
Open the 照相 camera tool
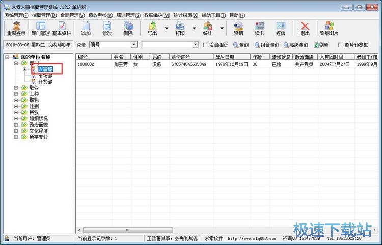point(238,29)
